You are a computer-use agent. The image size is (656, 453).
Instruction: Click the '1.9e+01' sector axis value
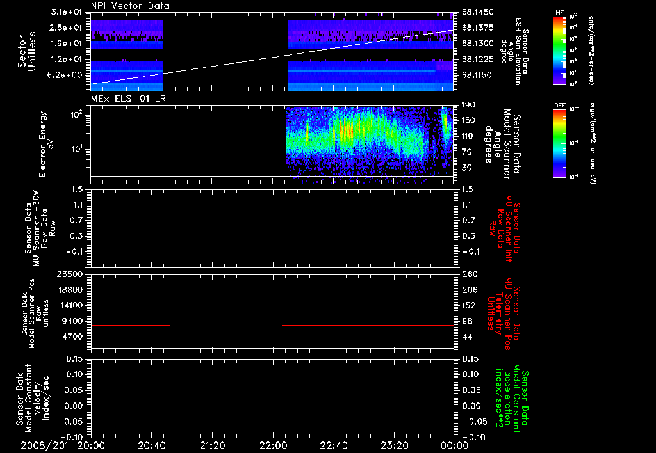click(67, 44)
